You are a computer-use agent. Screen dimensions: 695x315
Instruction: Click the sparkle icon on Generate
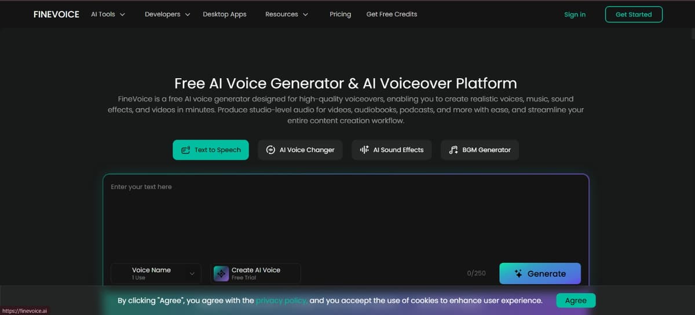tap(519, 274)
